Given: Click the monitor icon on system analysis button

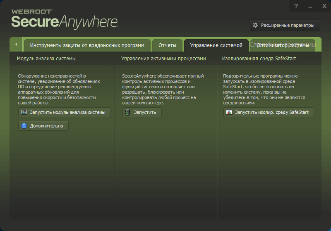Looking at the screenshot, I should 24,112.
